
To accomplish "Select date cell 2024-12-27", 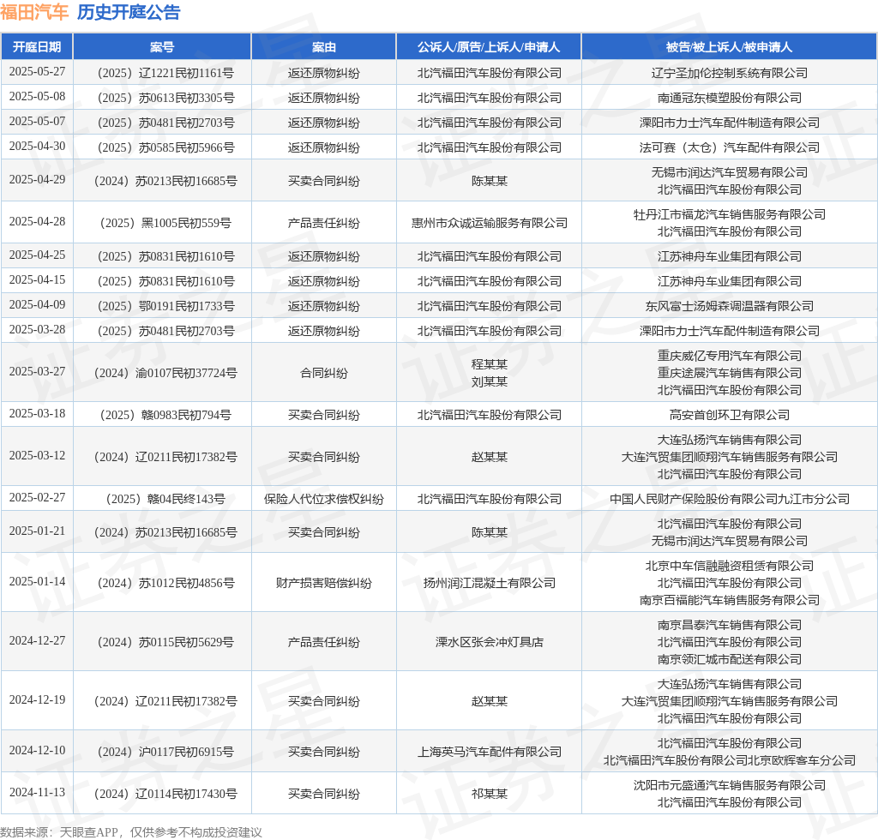I will tap(37, 641).
